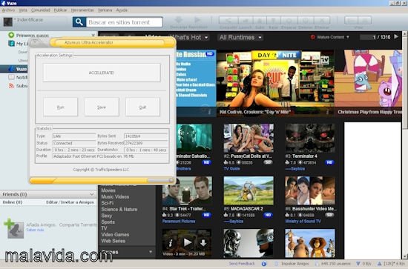The image size is (408, 269).
Task: Click the My Library sidebar icon
Action: (11, 44)
